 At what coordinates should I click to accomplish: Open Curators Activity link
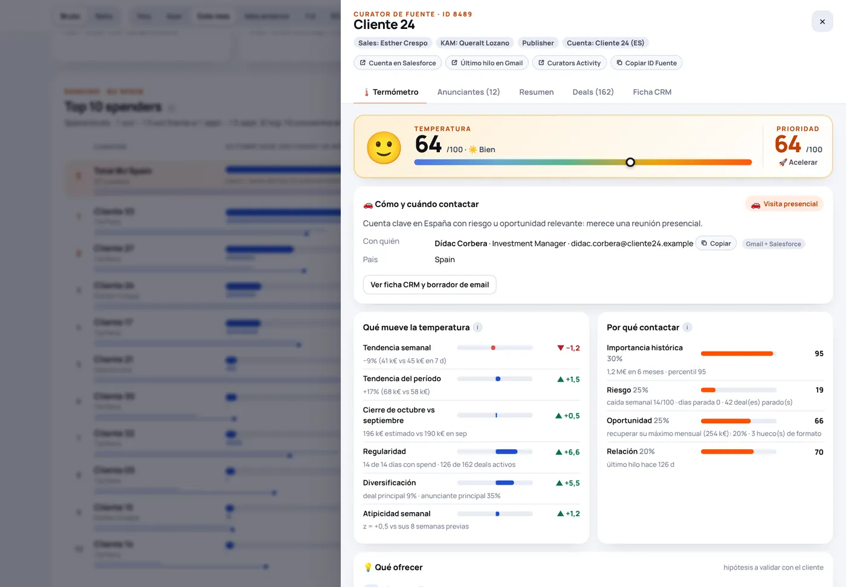coord(569,63)
